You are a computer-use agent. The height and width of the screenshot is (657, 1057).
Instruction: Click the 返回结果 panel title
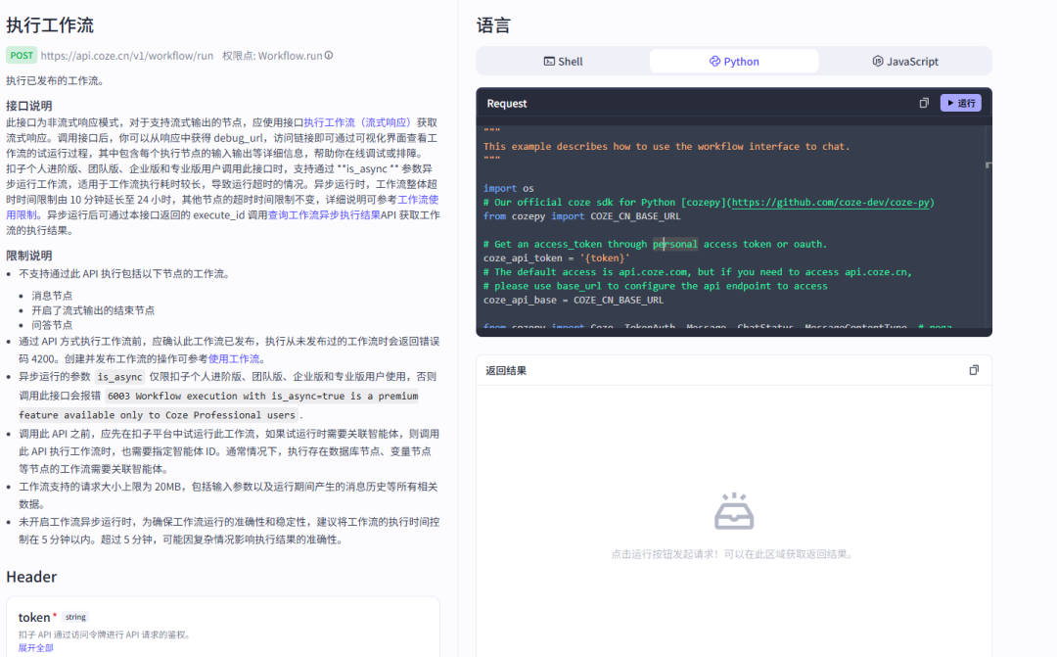pyautogui.click(x=506, y=370)
